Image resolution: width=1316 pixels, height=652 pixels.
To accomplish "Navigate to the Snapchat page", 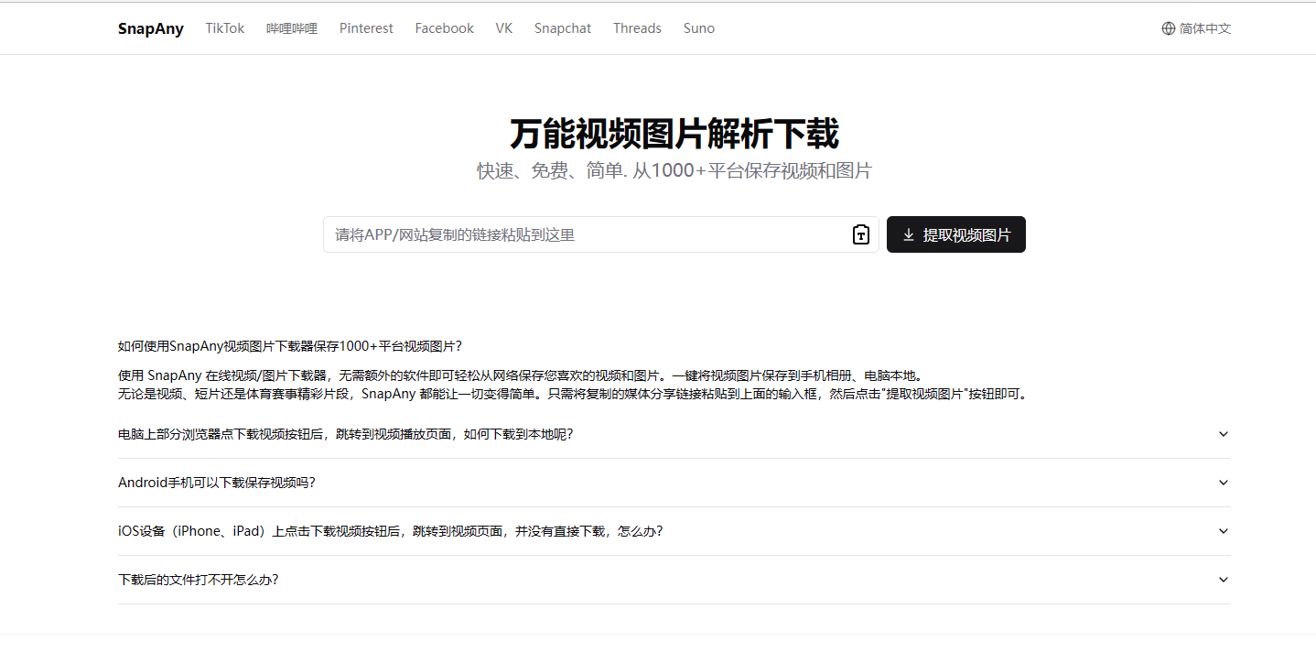I will tap(563, 28).
